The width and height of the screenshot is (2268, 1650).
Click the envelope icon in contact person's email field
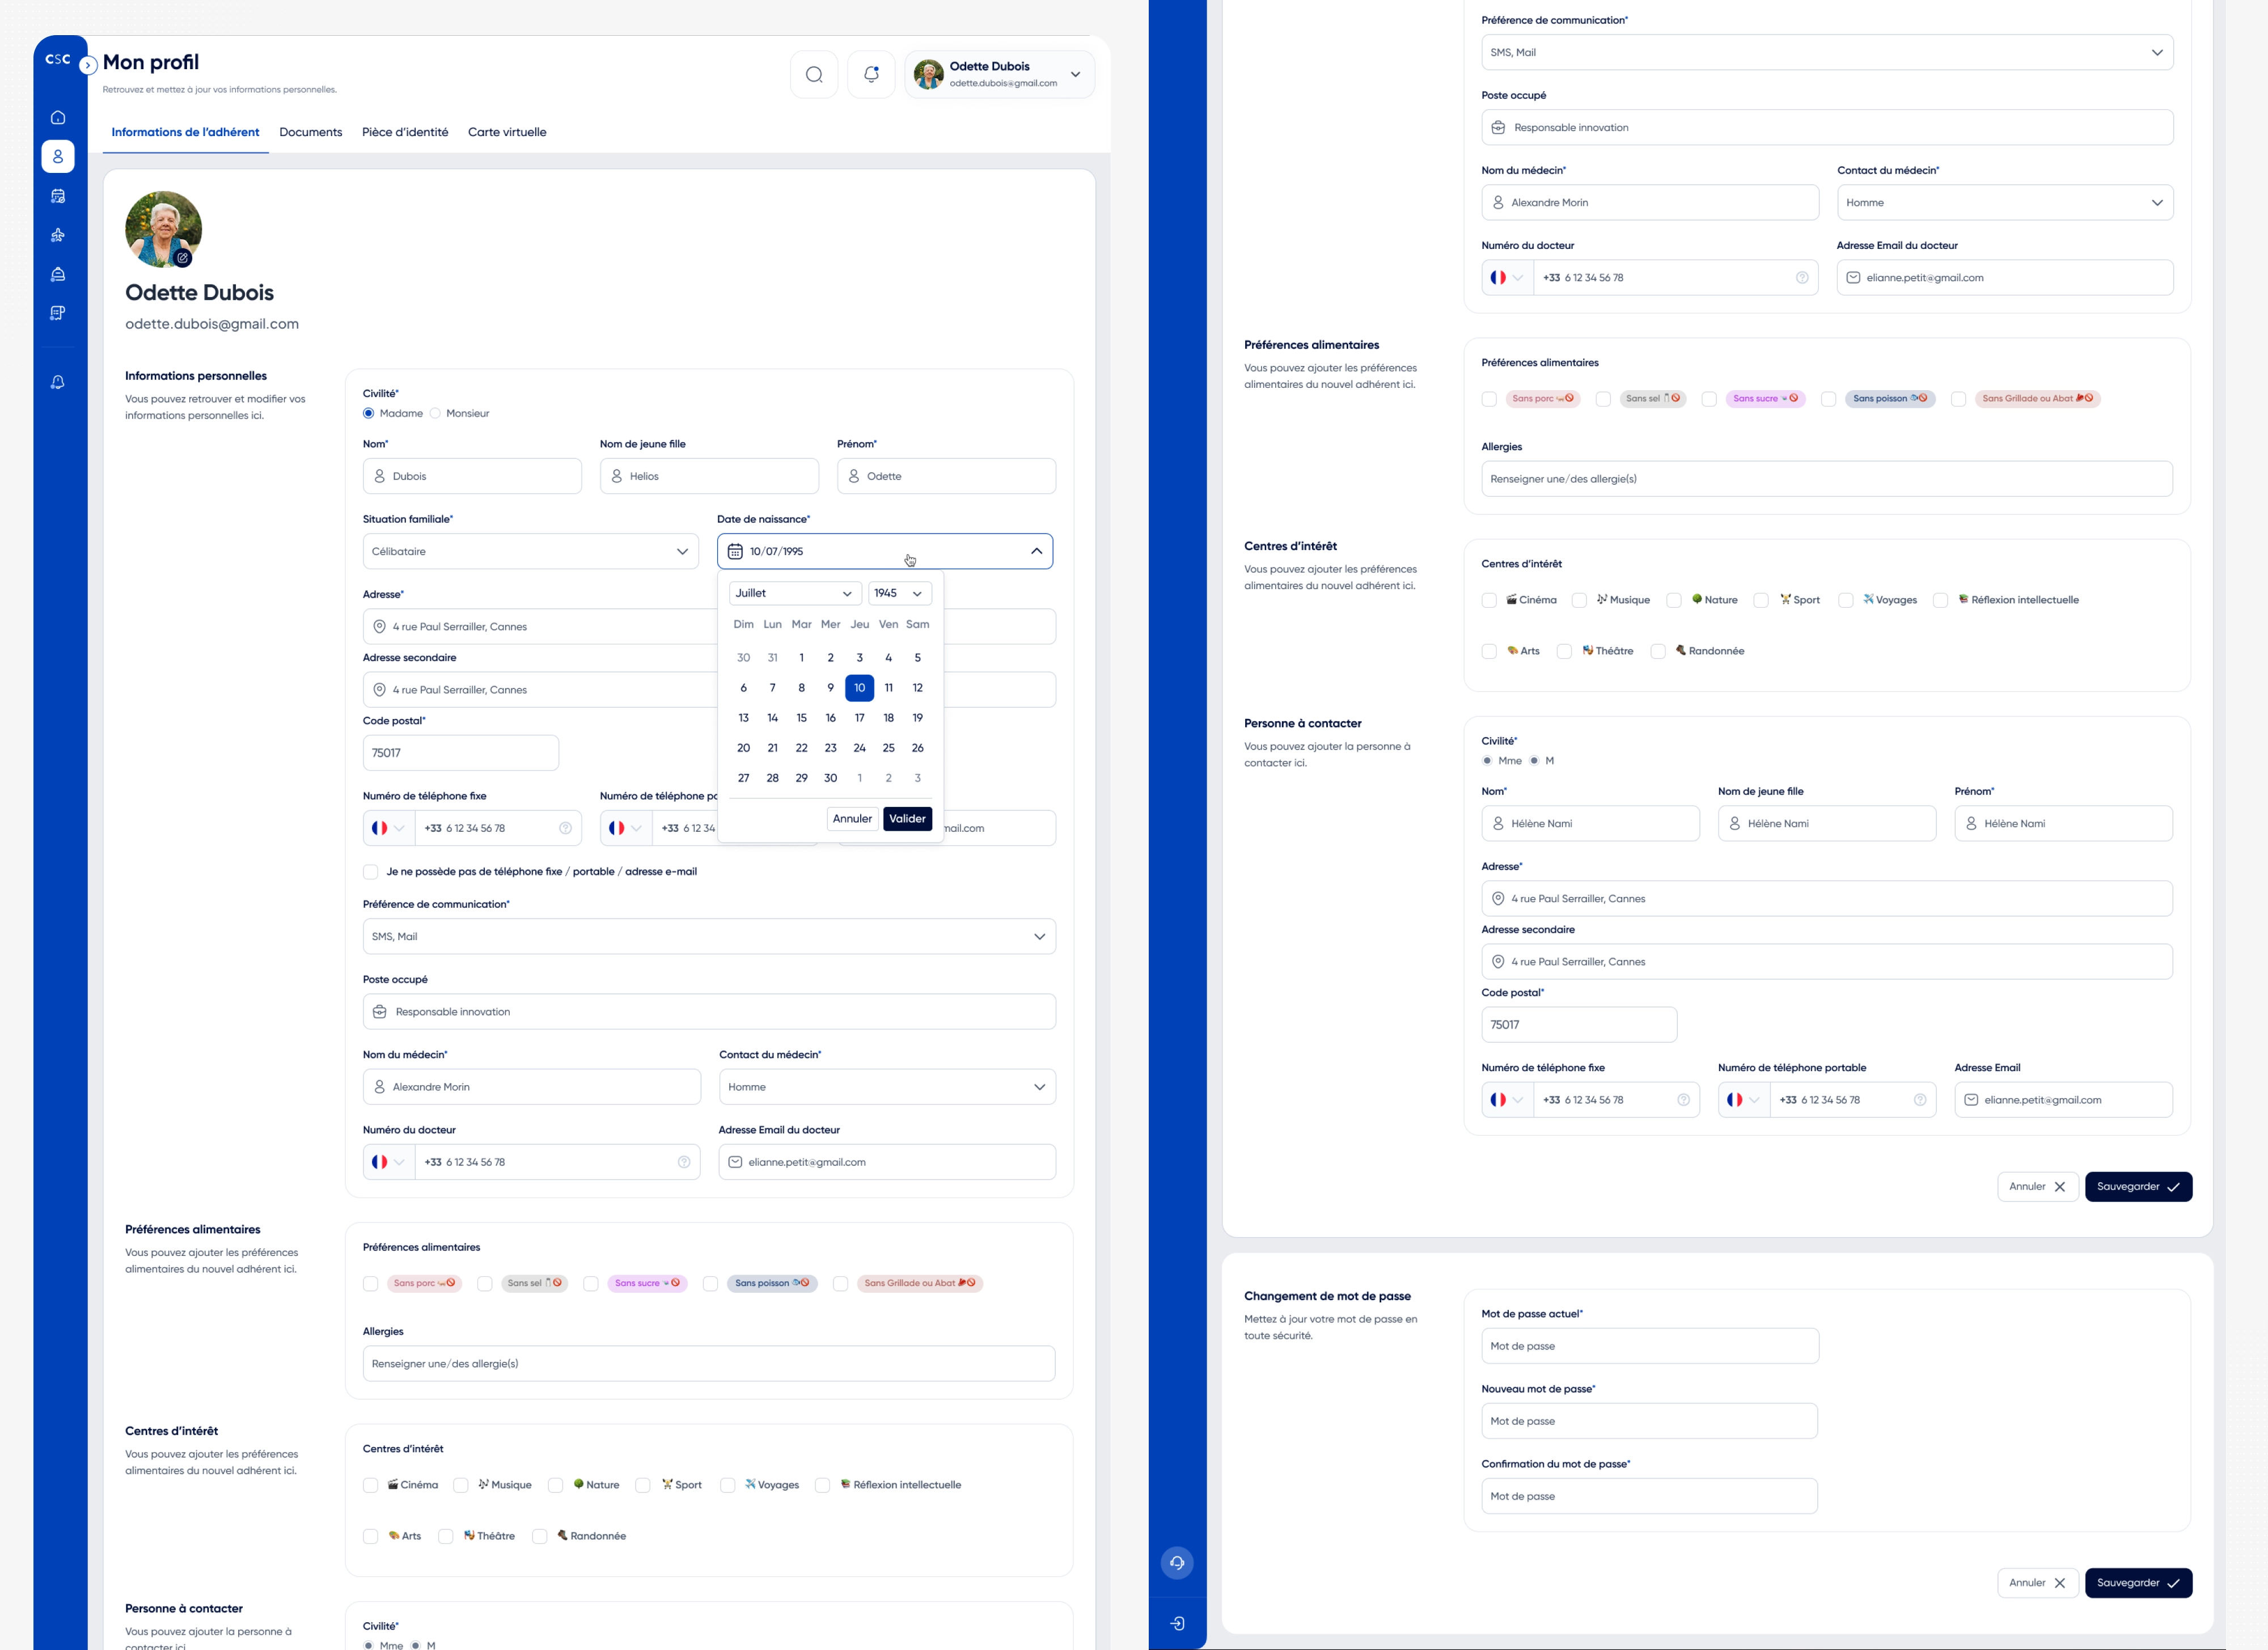(1971, 1100)
